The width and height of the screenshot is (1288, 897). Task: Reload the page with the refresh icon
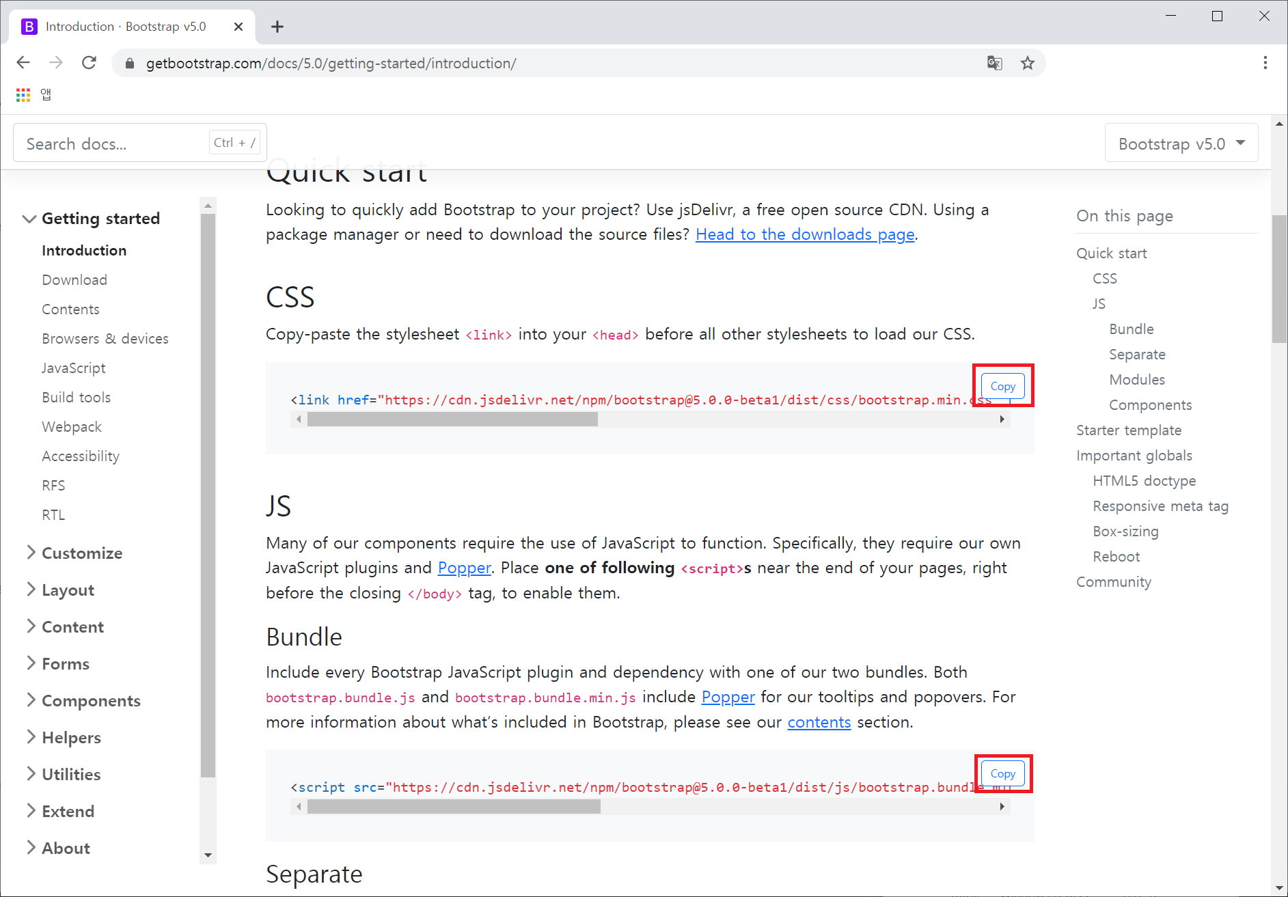[x=89, y=63]
